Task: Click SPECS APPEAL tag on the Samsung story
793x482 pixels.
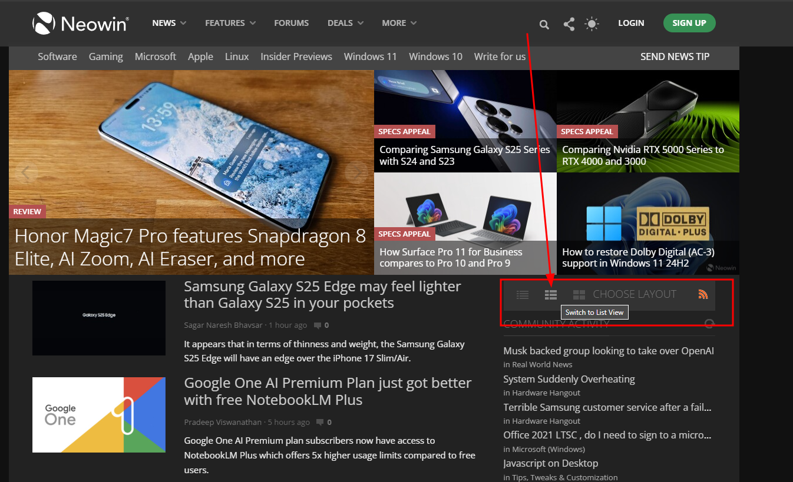Action: (405, 131)
